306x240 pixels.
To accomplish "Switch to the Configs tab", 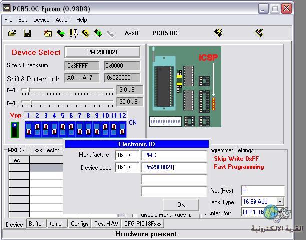I will pos(80,224).
